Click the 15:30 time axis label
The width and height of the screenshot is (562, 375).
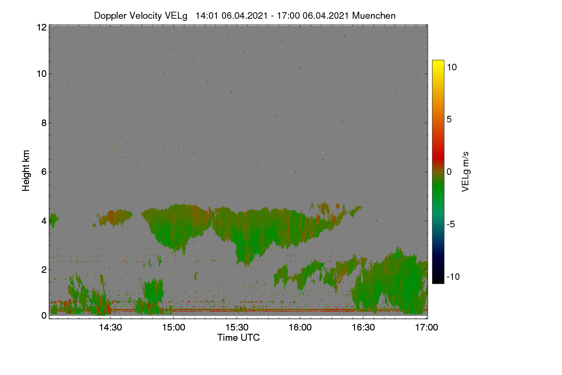coord(237,328)
